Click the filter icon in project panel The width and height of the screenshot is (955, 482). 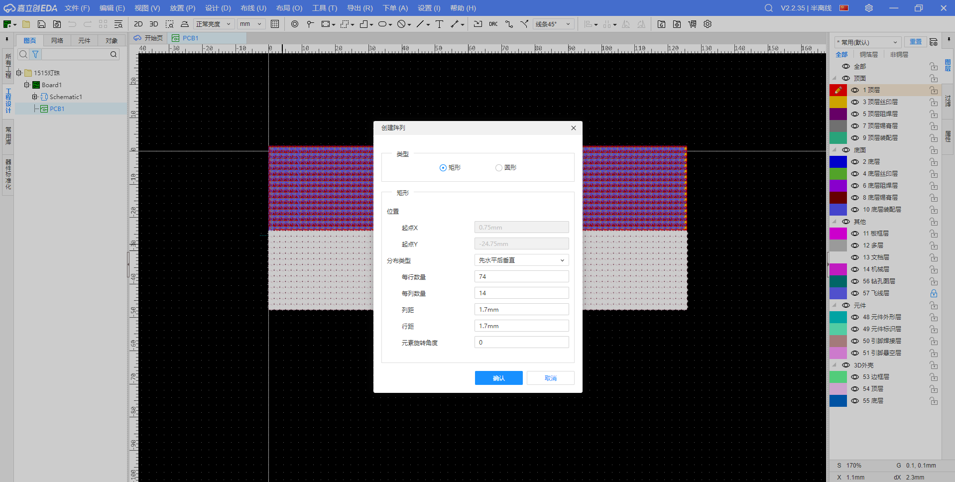[35, 54]
